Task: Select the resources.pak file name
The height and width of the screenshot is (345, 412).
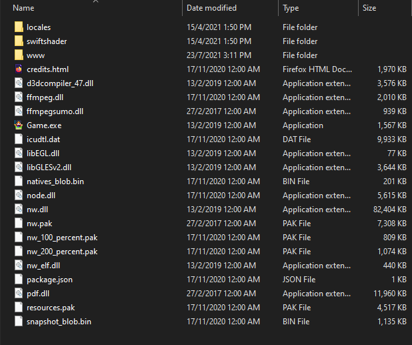Action: tap(51, 308)
